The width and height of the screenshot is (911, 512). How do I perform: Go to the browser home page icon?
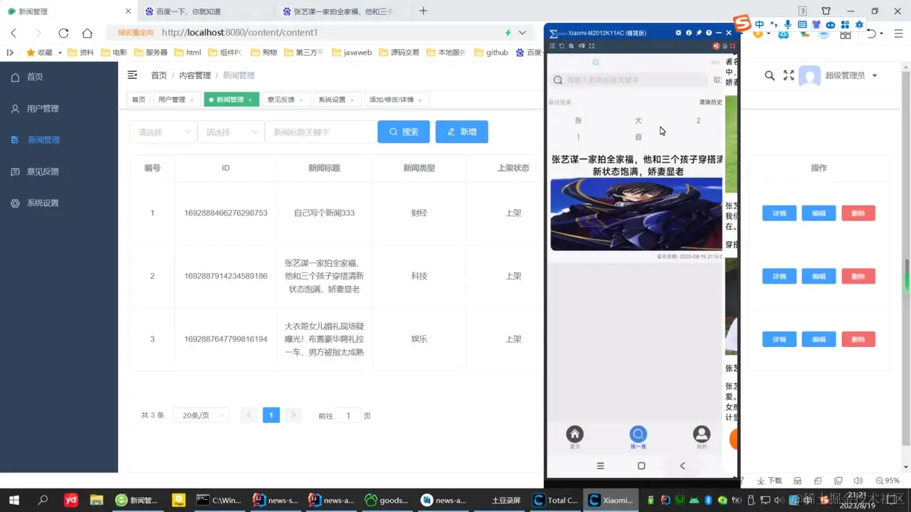(87, 33)
